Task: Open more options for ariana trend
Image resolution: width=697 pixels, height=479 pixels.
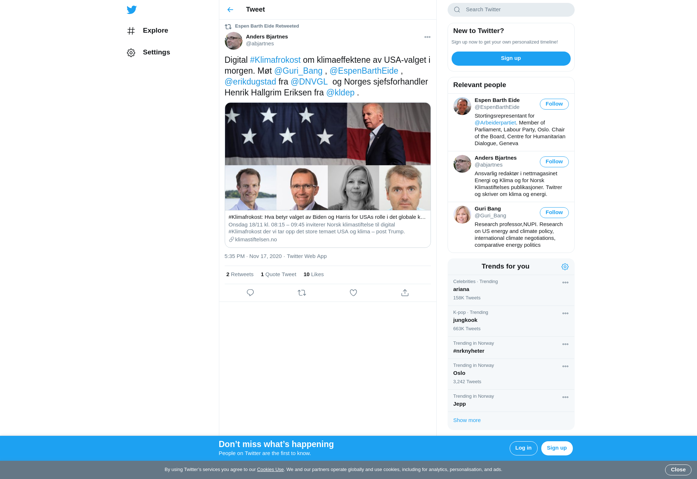Action: (x=565, y=283)
